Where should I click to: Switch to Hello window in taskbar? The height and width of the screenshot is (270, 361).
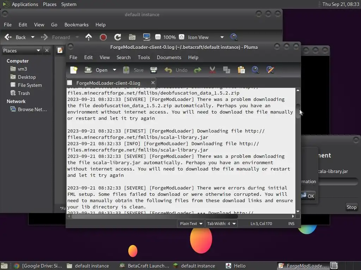[x=236, y=266]
